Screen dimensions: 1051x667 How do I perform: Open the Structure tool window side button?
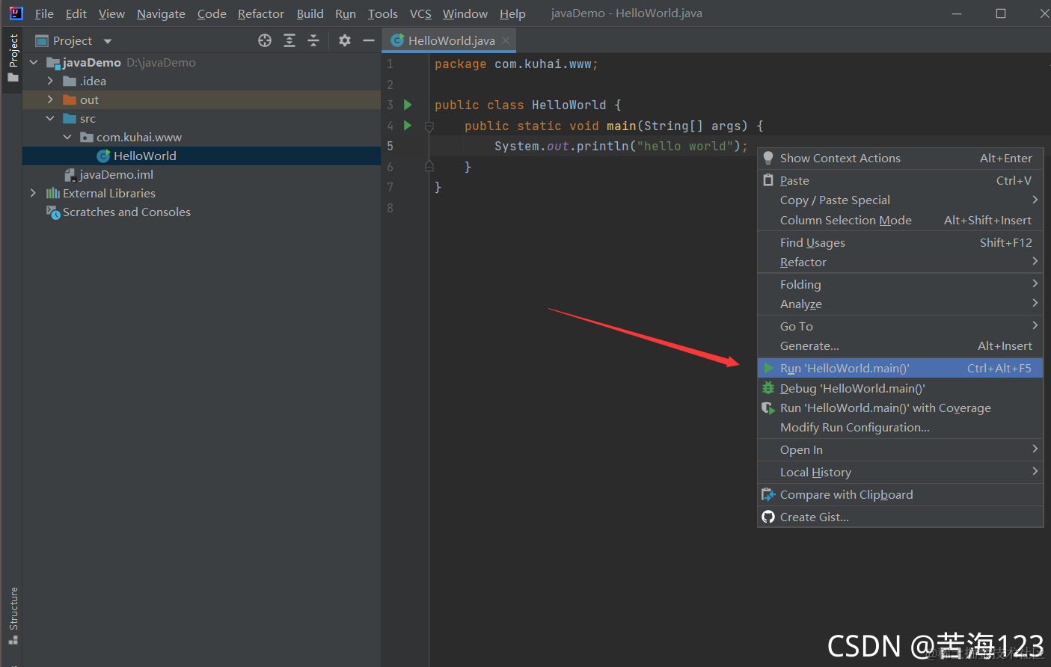(x=13, y=616)
